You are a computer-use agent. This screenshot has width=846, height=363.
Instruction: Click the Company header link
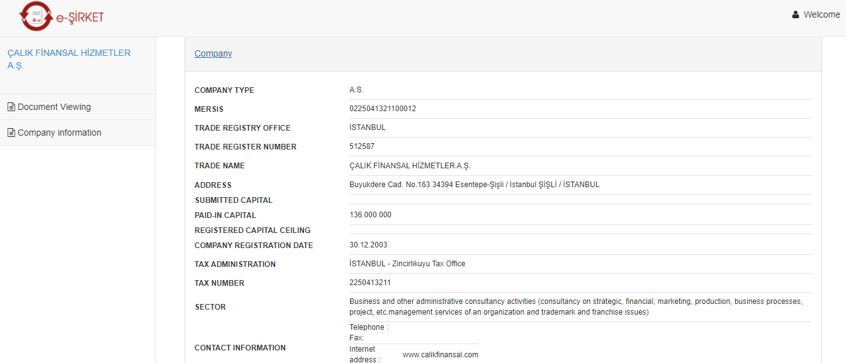coord(213,53)
